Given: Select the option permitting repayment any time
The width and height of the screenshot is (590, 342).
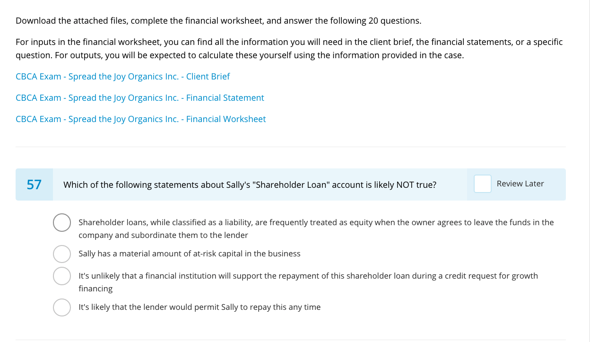Looking at the screenshot, I should (62, 307).
